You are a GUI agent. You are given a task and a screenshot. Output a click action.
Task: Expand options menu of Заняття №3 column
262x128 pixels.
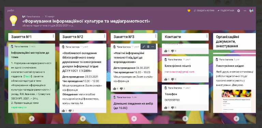(156, 36)
